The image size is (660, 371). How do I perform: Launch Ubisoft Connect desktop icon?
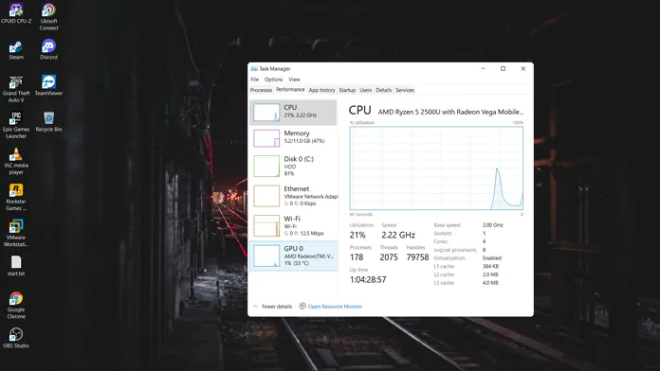click(48, 16)
